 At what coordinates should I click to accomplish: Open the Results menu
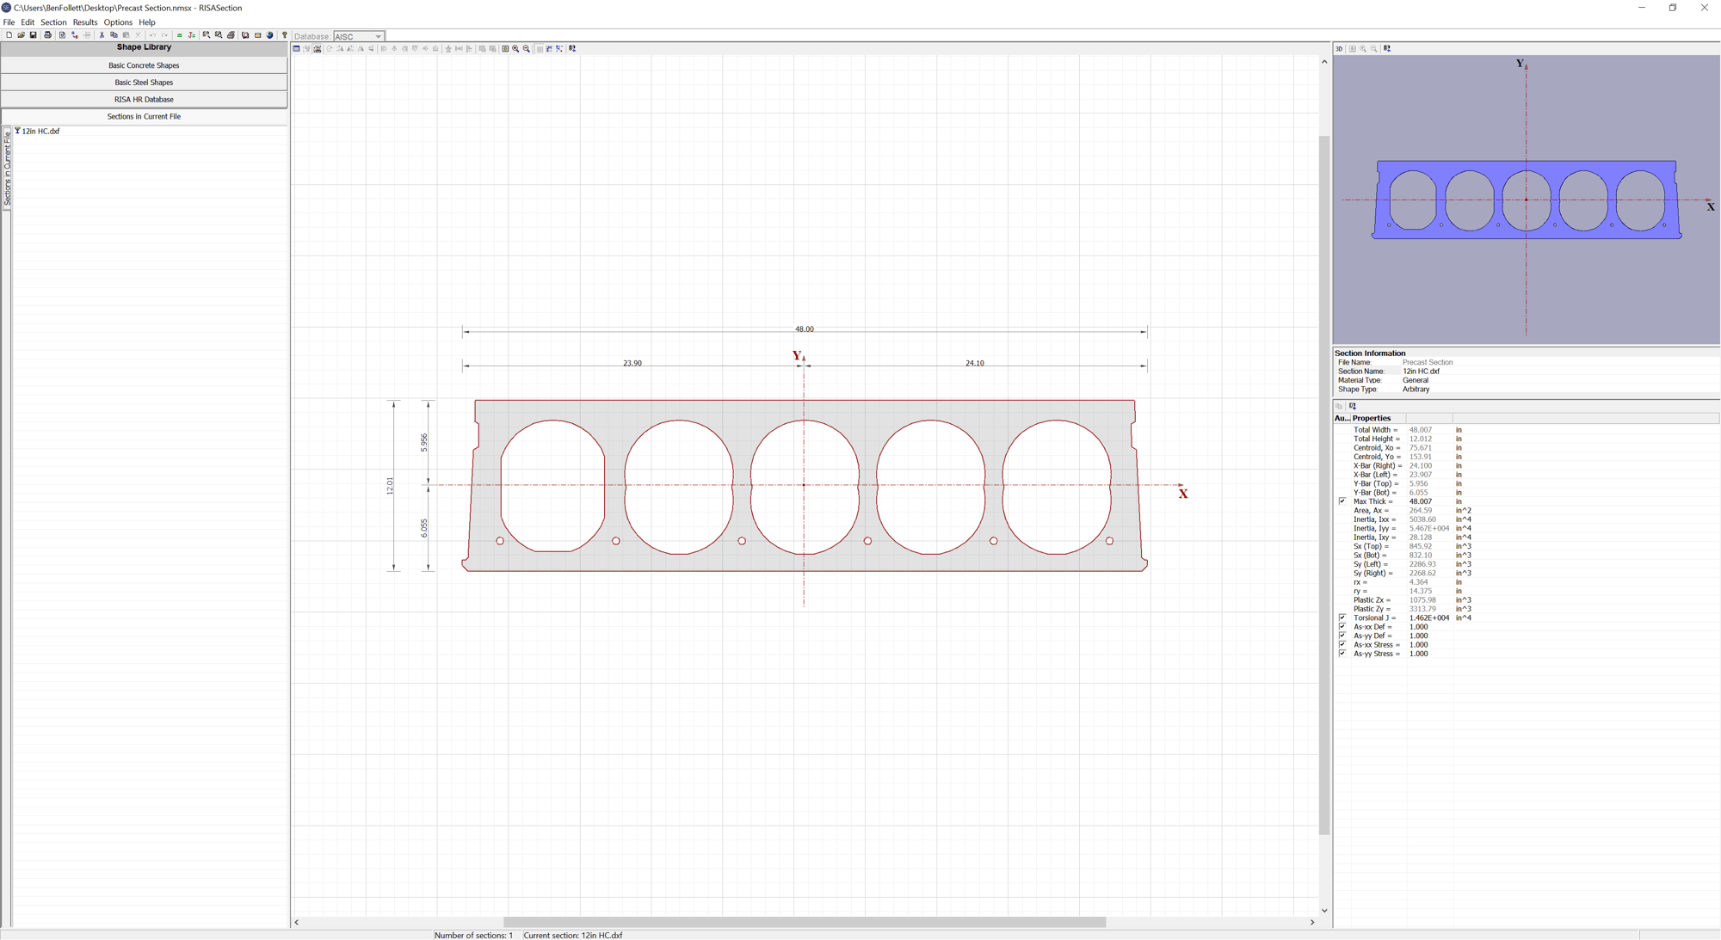[x=84, y=22]
